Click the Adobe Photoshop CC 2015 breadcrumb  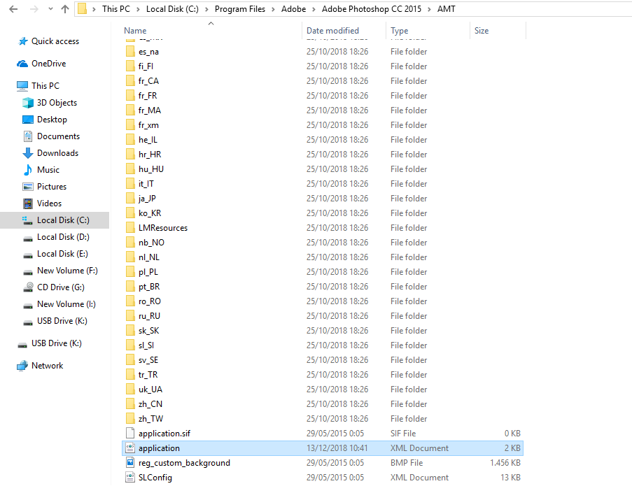coord(371,9)
